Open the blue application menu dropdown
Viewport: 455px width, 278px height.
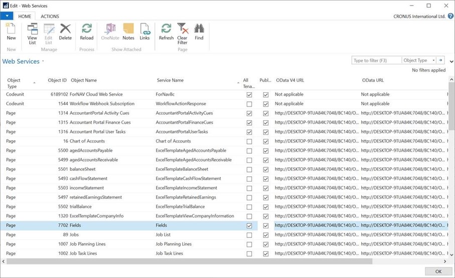[7, 16]
